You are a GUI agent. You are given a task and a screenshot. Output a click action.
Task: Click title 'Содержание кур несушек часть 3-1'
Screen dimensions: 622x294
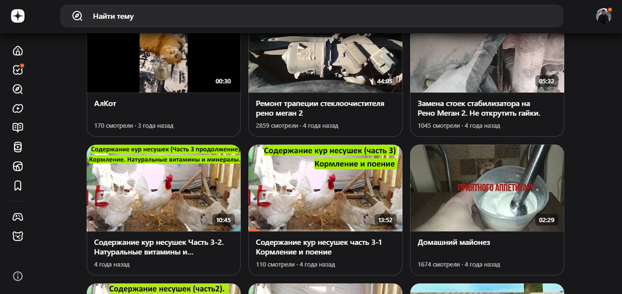319,247
